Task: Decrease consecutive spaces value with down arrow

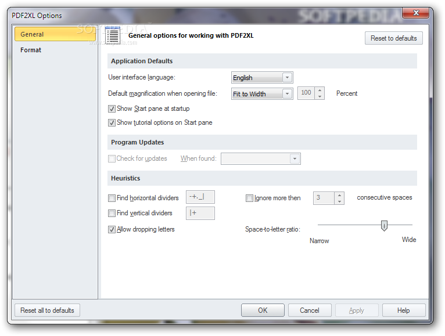Action: coord(339,201)
